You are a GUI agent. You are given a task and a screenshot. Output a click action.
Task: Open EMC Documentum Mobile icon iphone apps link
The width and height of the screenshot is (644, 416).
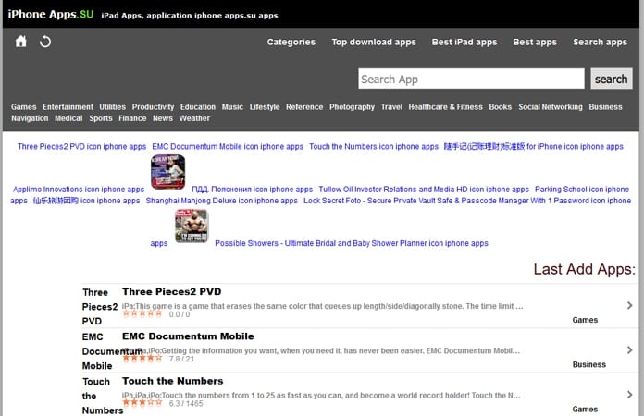click(228, 147)
